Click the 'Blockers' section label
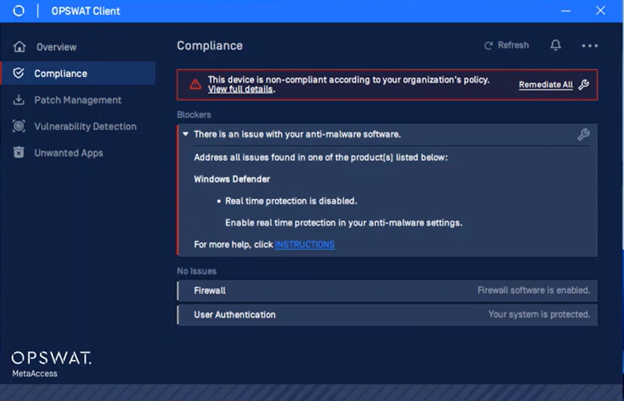This screenshot has height=401, width=624. point(194,115)
